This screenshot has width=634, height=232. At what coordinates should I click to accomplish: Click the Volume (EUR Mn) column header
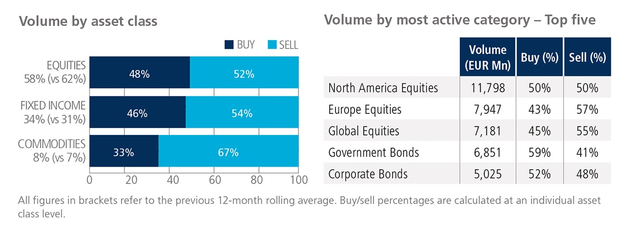click(x=488, y=57)
